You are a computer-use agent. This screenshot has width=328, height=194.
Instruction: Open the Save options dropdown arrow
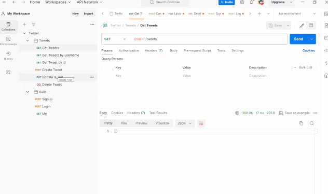pyautogui.click(x=288, y=25)
